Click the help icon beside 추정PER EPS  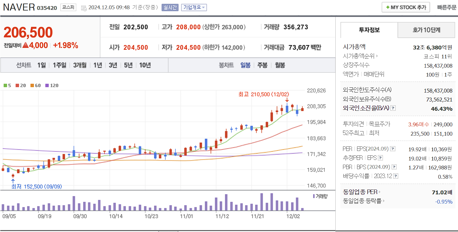click(x=380, y=158)
